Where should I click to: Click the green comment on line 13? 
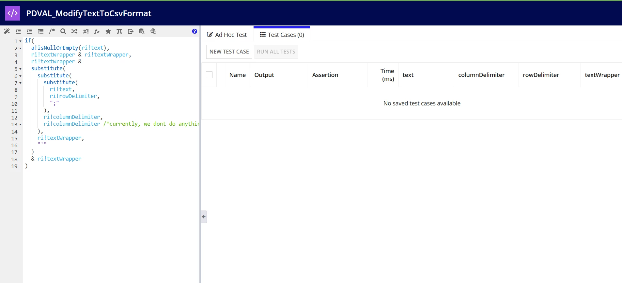point(151,124)
